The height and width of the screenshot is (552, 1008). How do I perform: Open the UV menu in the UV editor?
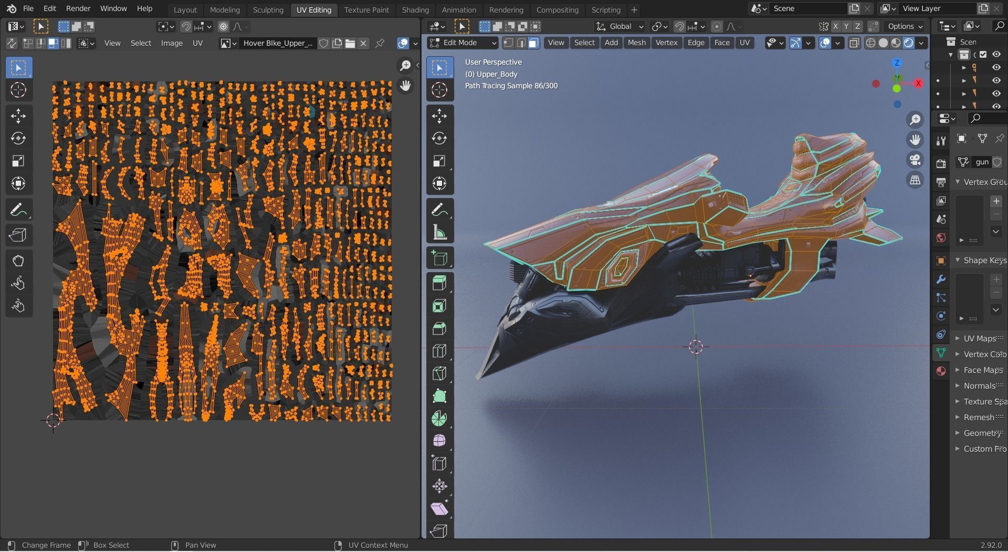point(197,43)
